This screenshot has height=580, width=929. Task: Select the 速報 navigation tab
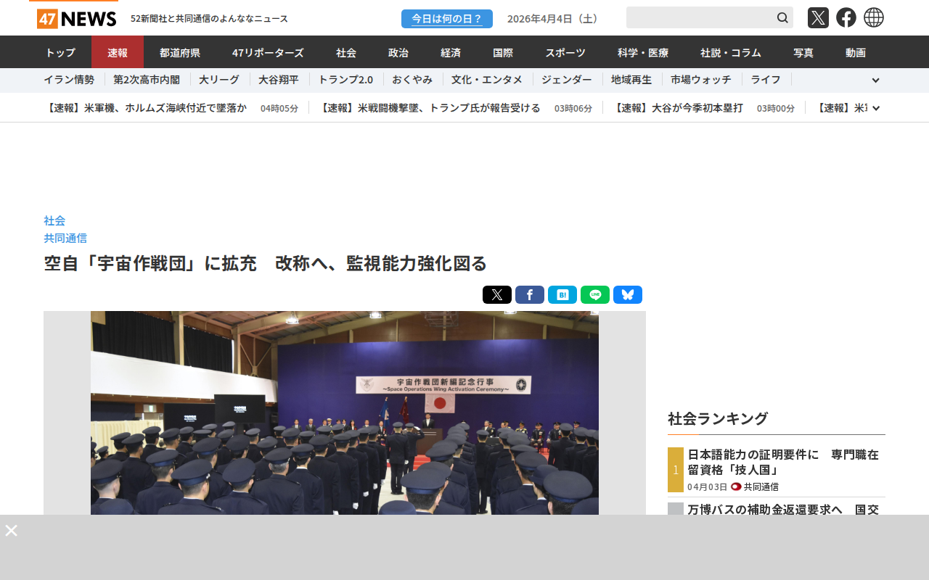tap(118, 52)
